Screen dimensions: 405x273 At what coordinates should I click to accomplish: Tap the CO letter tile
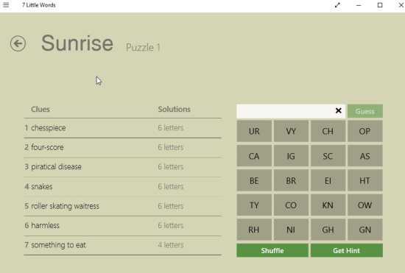[291, 205]
